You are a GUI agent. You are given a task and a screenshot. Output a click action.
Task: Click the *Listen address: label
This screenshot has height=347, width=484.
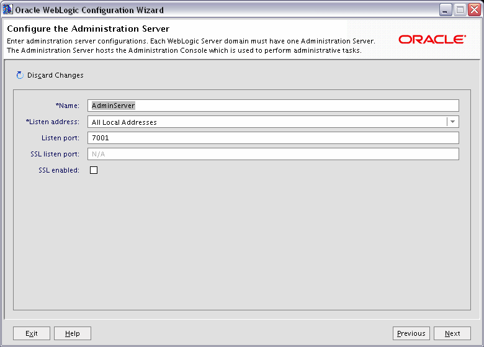(53, 122)
